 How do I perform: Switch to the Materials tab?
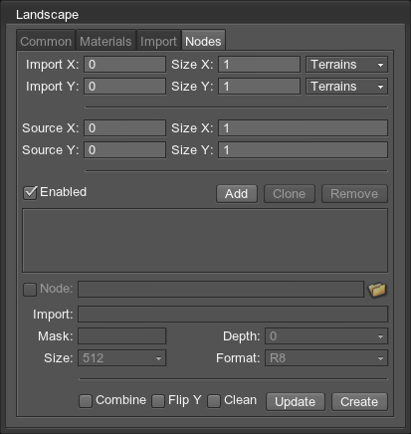tap(105, 41)
